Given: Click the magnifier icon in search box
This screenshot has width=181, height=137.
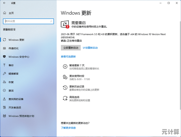Looking at the screenshot, I should point(51,21).
